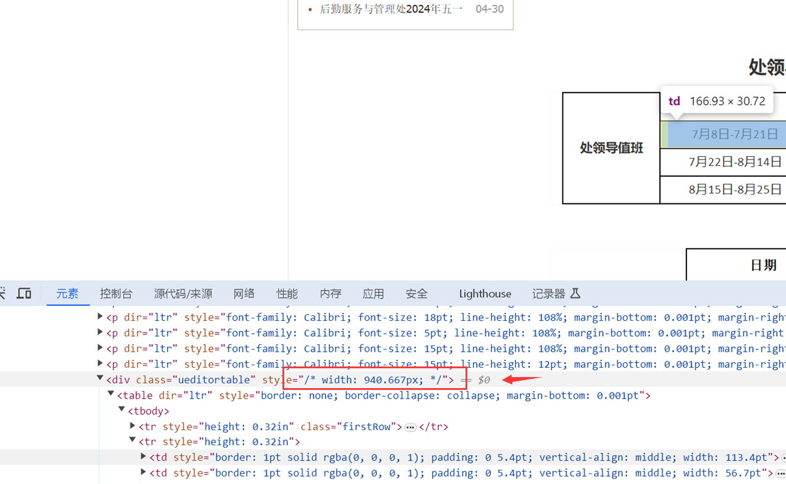Collapse the table dir="ltr" node
The image size is (786, 484).
(111, 394)
